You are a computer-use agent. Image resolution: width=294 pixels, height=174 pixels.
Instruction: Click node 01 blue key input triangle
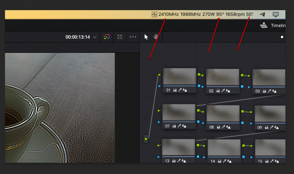[x=159, y=86]
